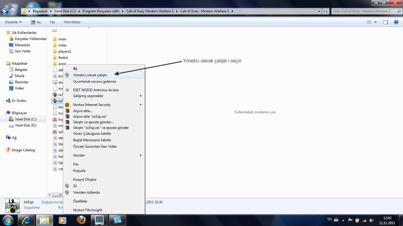The image size is (403, 226).
Task: Choose Norton File Insight
Action: tap(88, 210)
